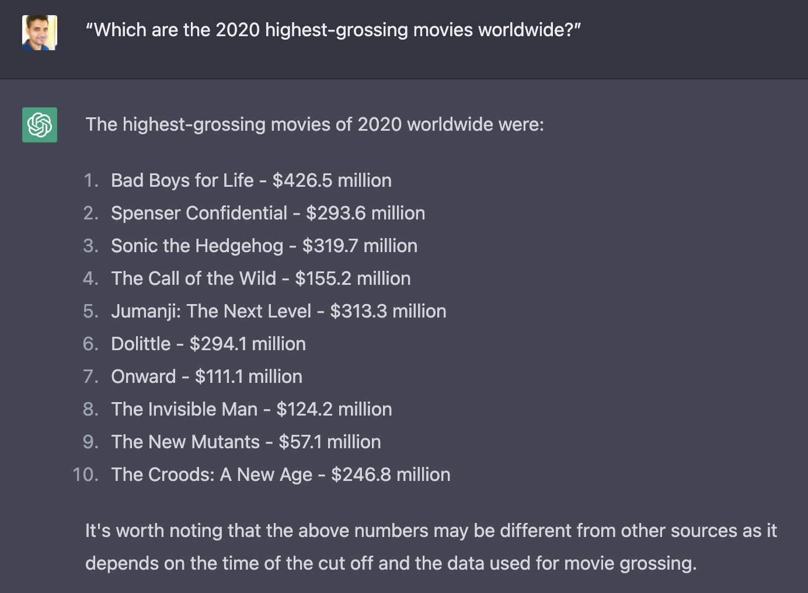Click the list number '1.' marker

pos(91,180)
